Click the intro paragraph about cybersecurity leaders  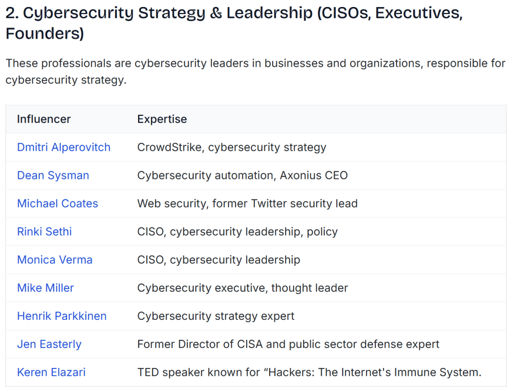point(255,72)
